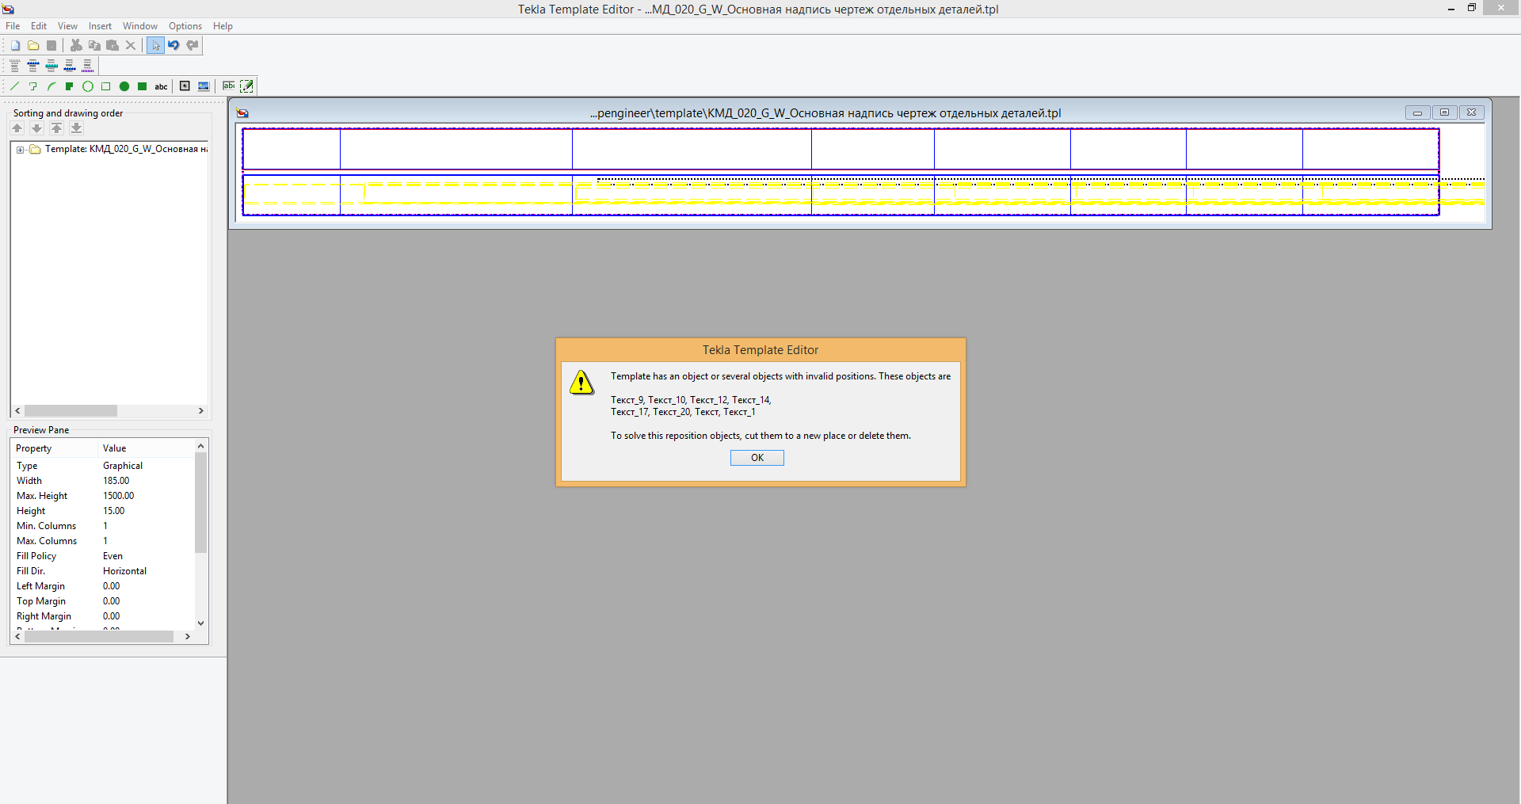Image resolution: width=1521 pixels, height=804 pixels.
Task: Restore the inner template document window
Action: point(1444,112)
